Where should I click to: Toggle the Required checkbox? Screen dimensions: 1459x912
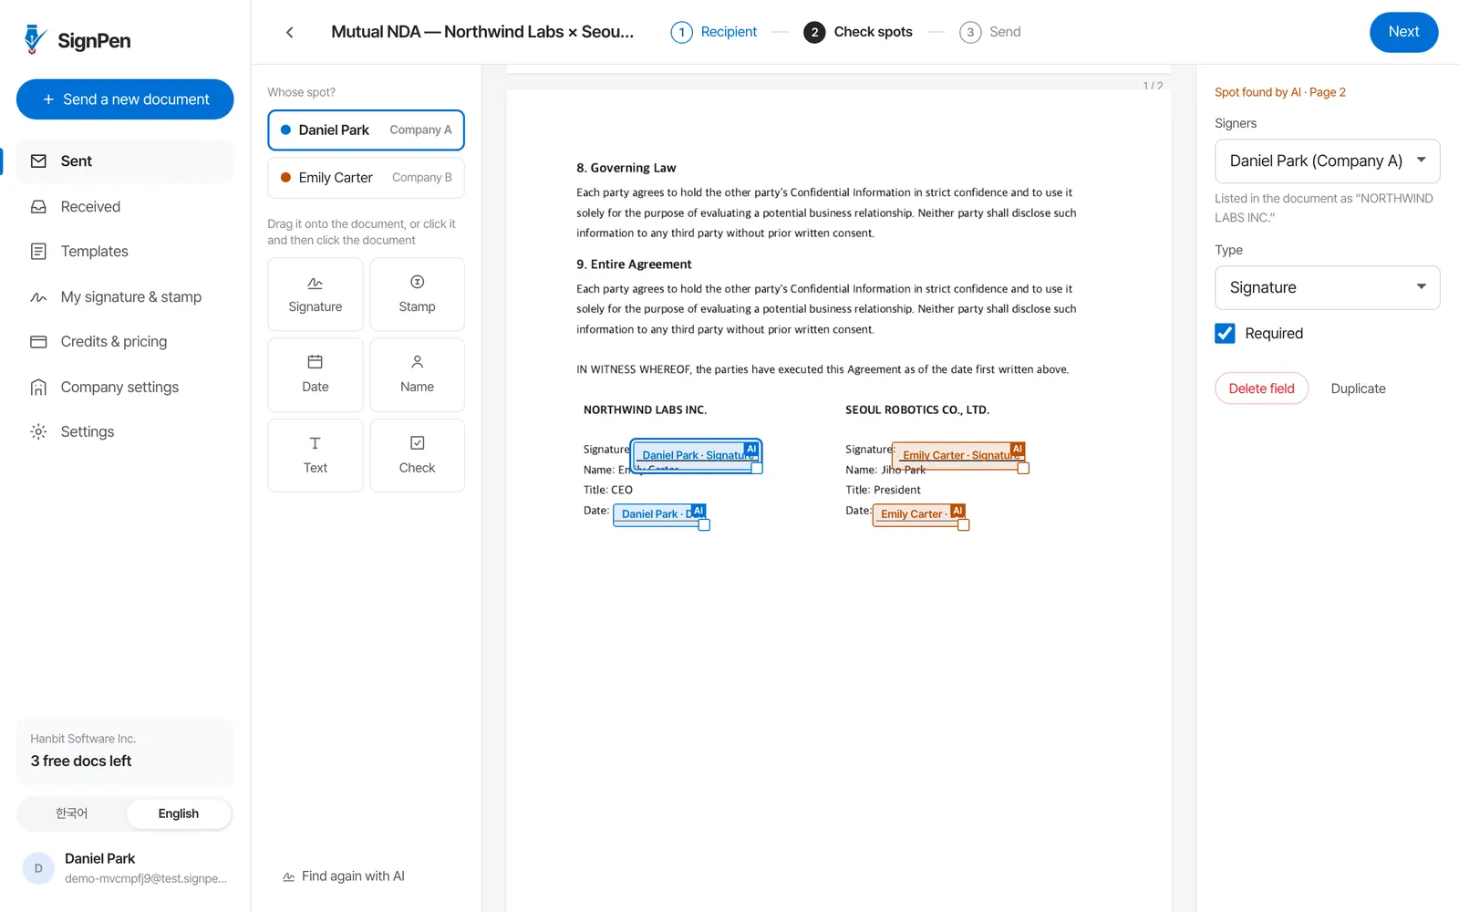click(1225, 334)
